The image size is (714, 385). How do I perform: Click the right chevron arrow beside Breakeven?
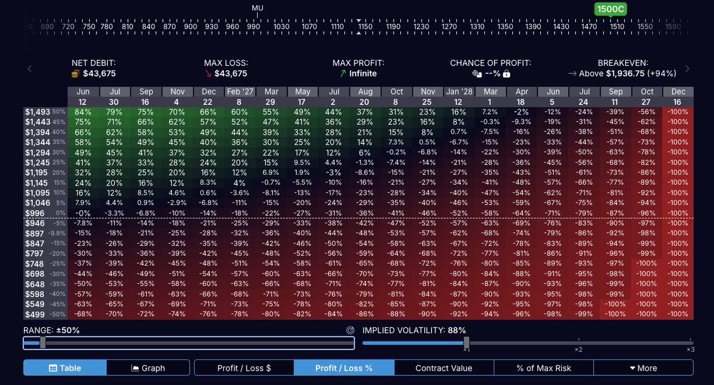[x=688, y=69]
